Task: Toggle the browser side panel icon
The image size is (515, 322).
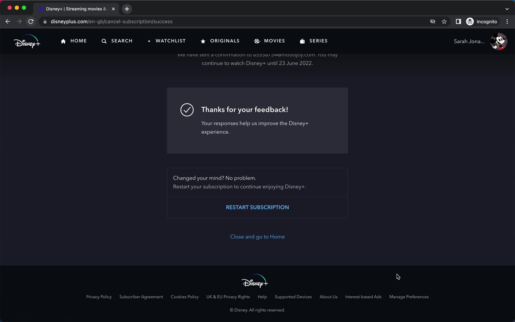Action: (x=458, y=21)
